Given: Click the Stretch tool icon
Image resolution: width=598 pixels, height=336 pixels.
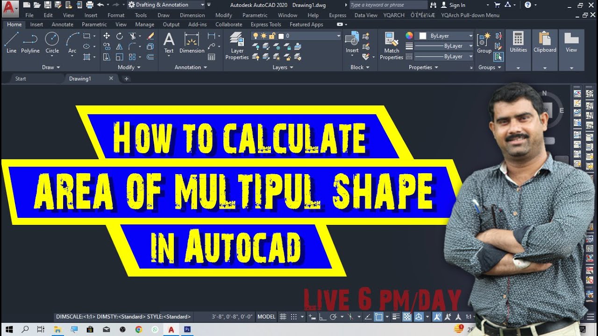Looking at the screenshot, I should [107, 57].
